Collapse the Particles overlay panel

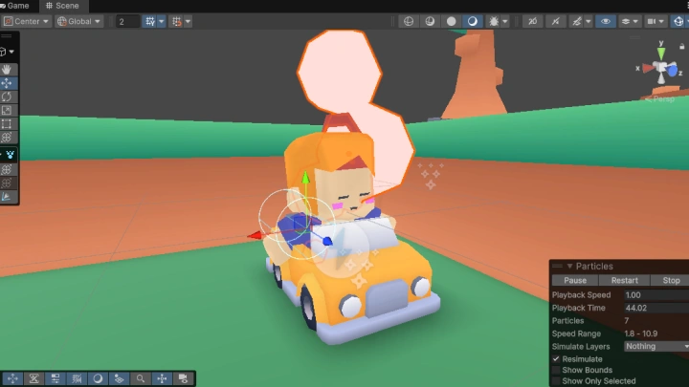[569, 267]
